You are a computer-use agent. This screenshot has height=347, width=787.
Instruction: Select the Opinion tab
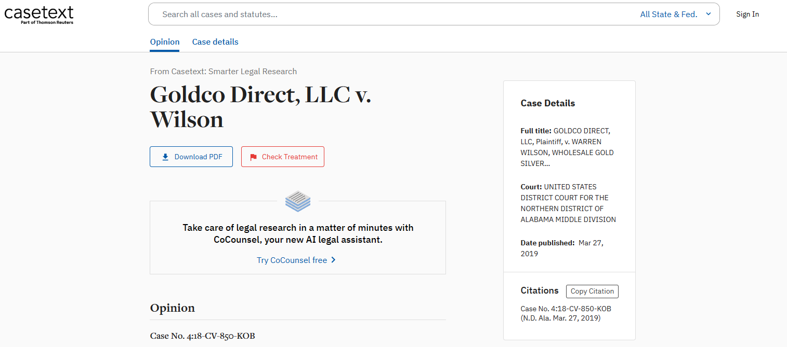coord(164,41)
